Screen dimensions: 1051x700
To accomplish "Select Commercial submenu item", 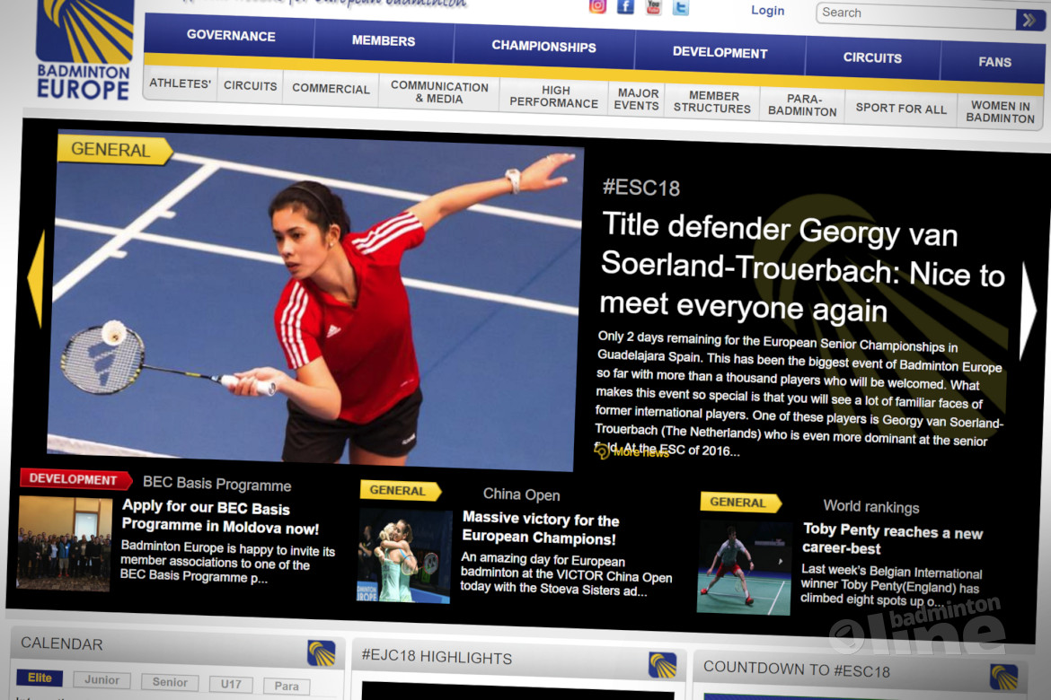I will [331, 89].
